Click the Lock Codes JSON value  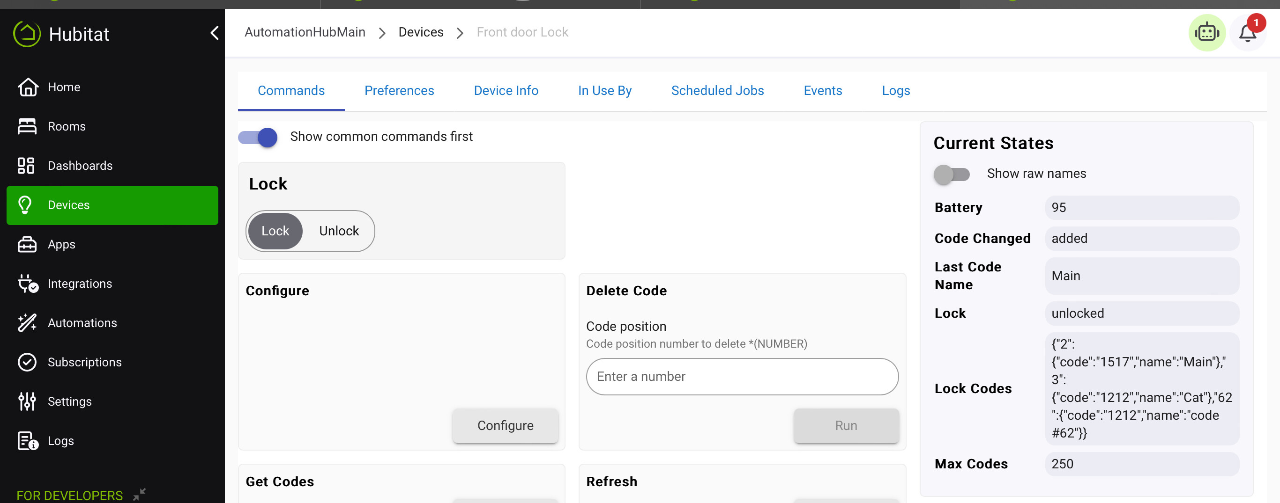1142,388
